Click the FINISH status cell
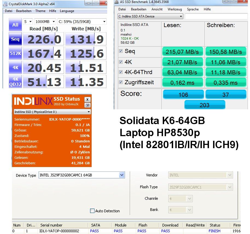This screenshot has width=250, height=234. [214, 231]
